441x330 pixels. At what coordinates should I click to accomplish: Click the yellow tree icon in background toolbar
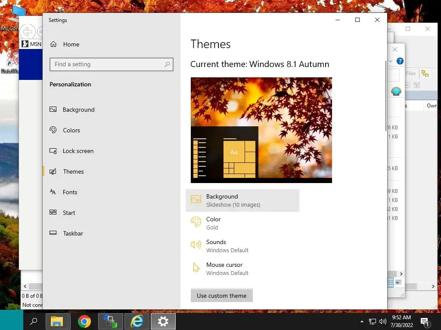tap(425, 73)
